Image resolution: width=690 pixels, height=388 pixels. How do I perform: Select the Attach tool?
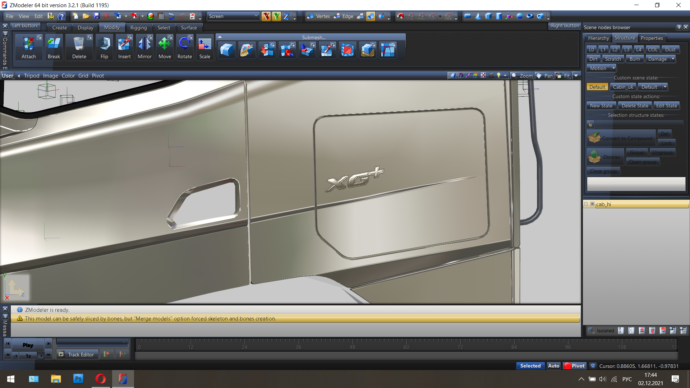click(x=28, y=47)
